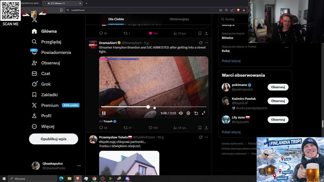Like the DramaAlert post with 519 likes
324x182 pixels.
[153, 128]
